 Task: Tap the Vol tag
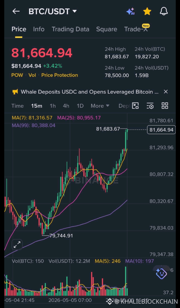32,75
